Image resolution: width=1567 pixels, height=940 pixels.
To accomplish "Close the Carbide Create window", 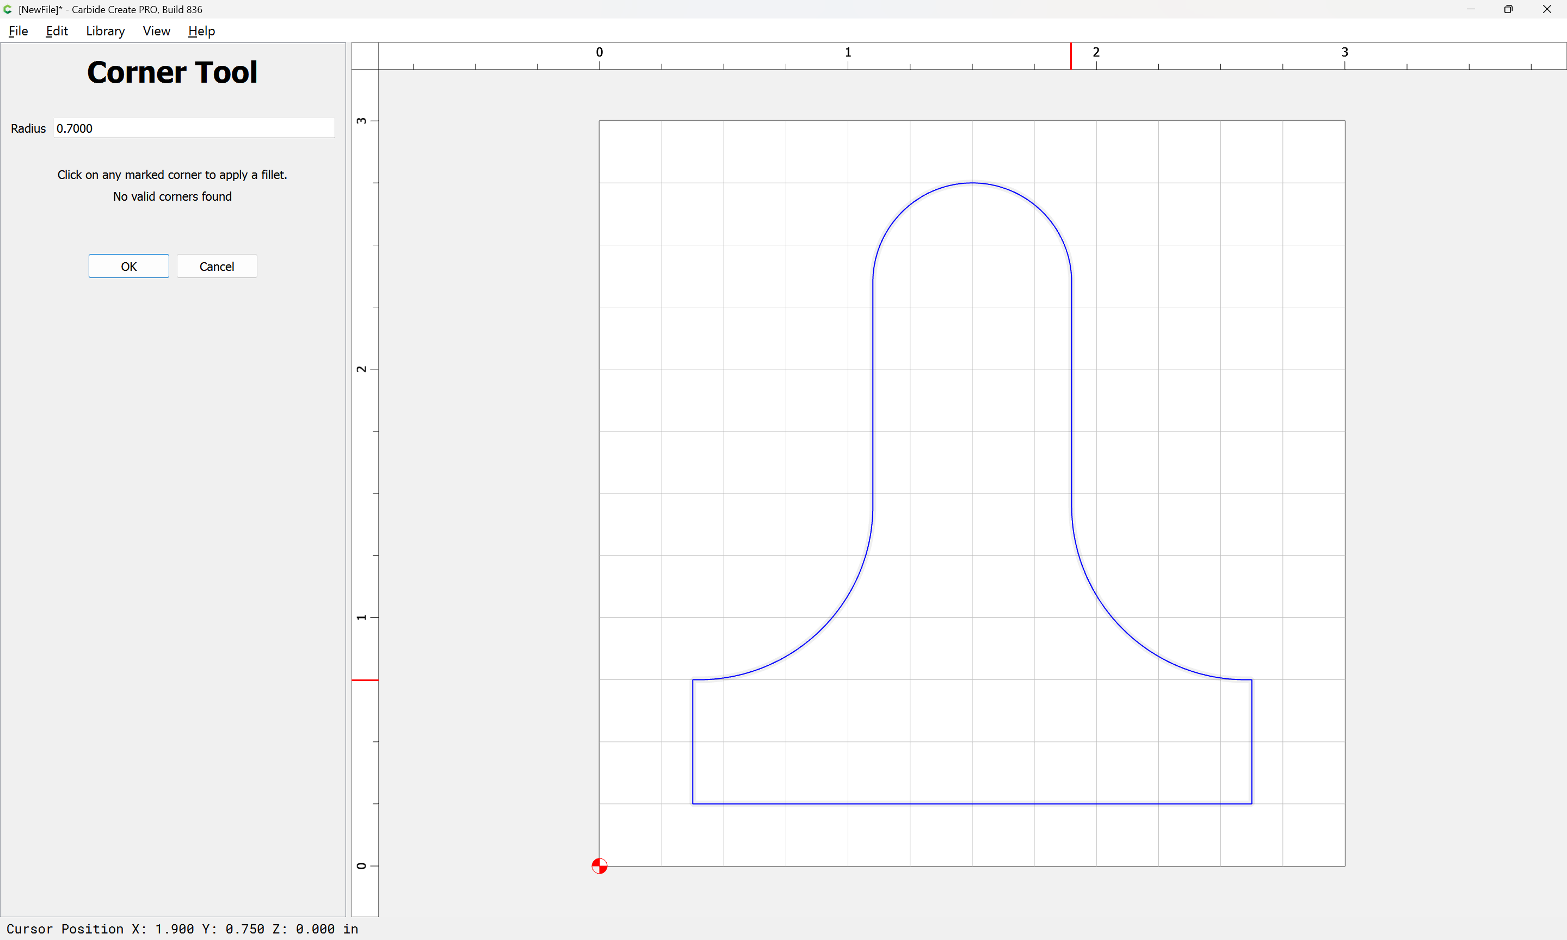I will coord(1547,9).
